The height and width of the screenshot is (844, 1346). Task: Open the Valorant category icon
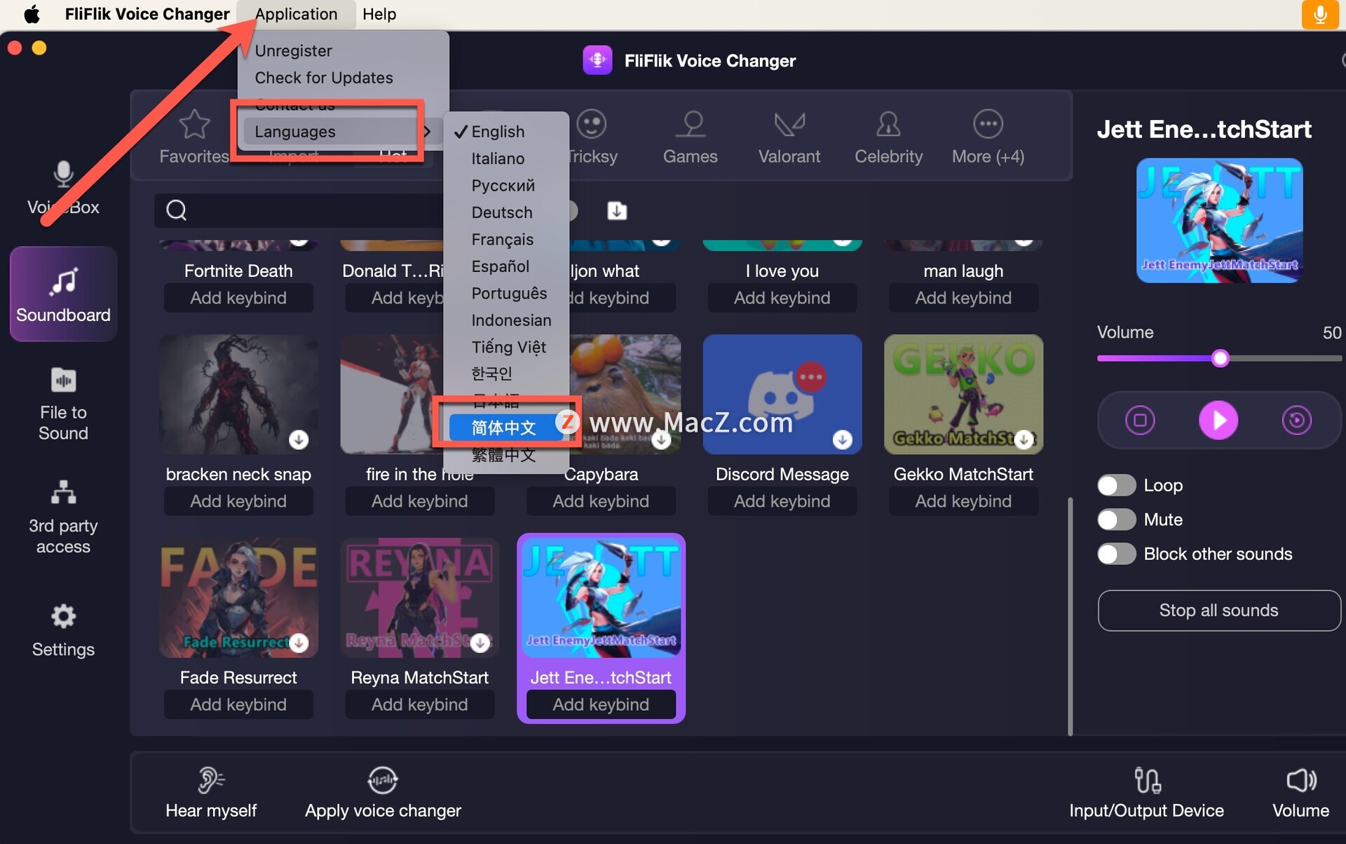(x=789, y=125)
